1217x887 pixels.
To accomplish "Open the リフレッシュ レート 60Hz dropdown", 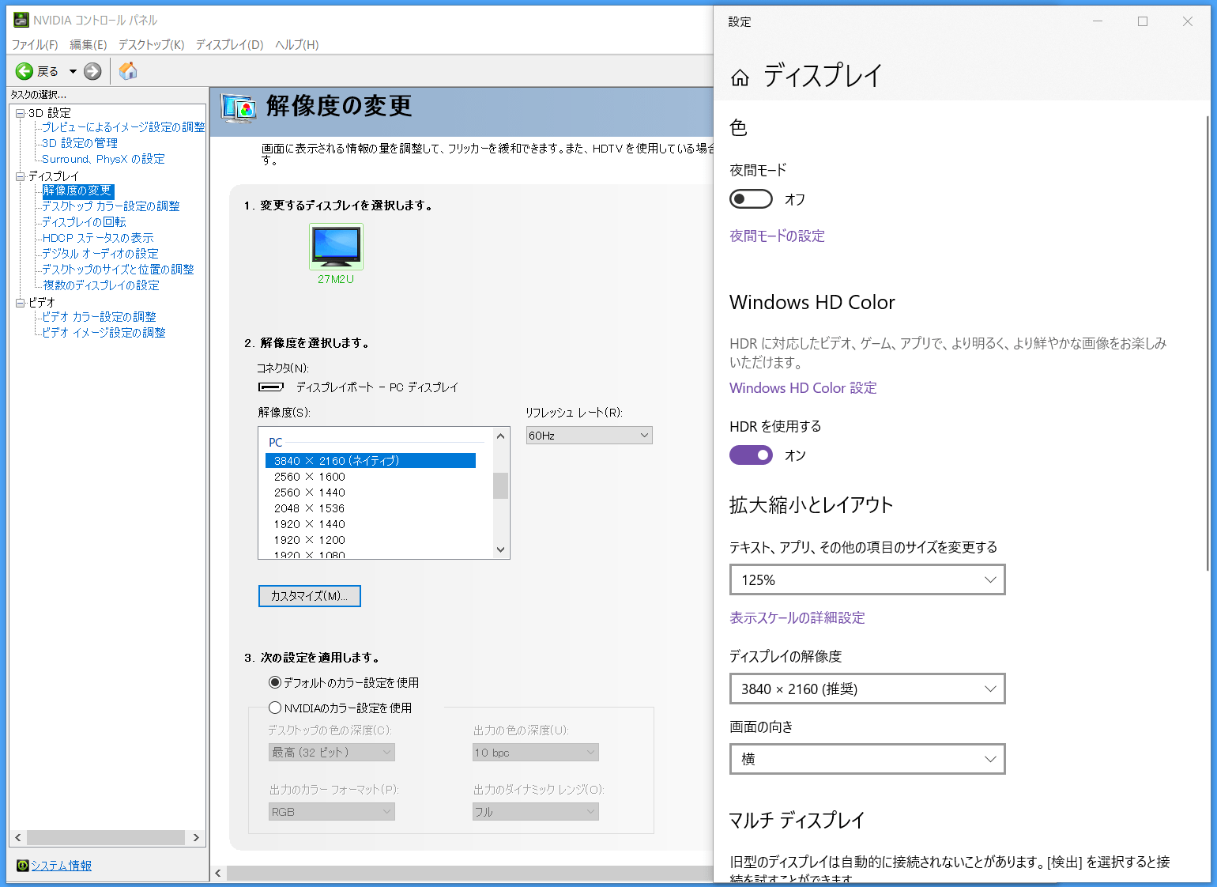I will pyautogui.click(x=590, y=436).
